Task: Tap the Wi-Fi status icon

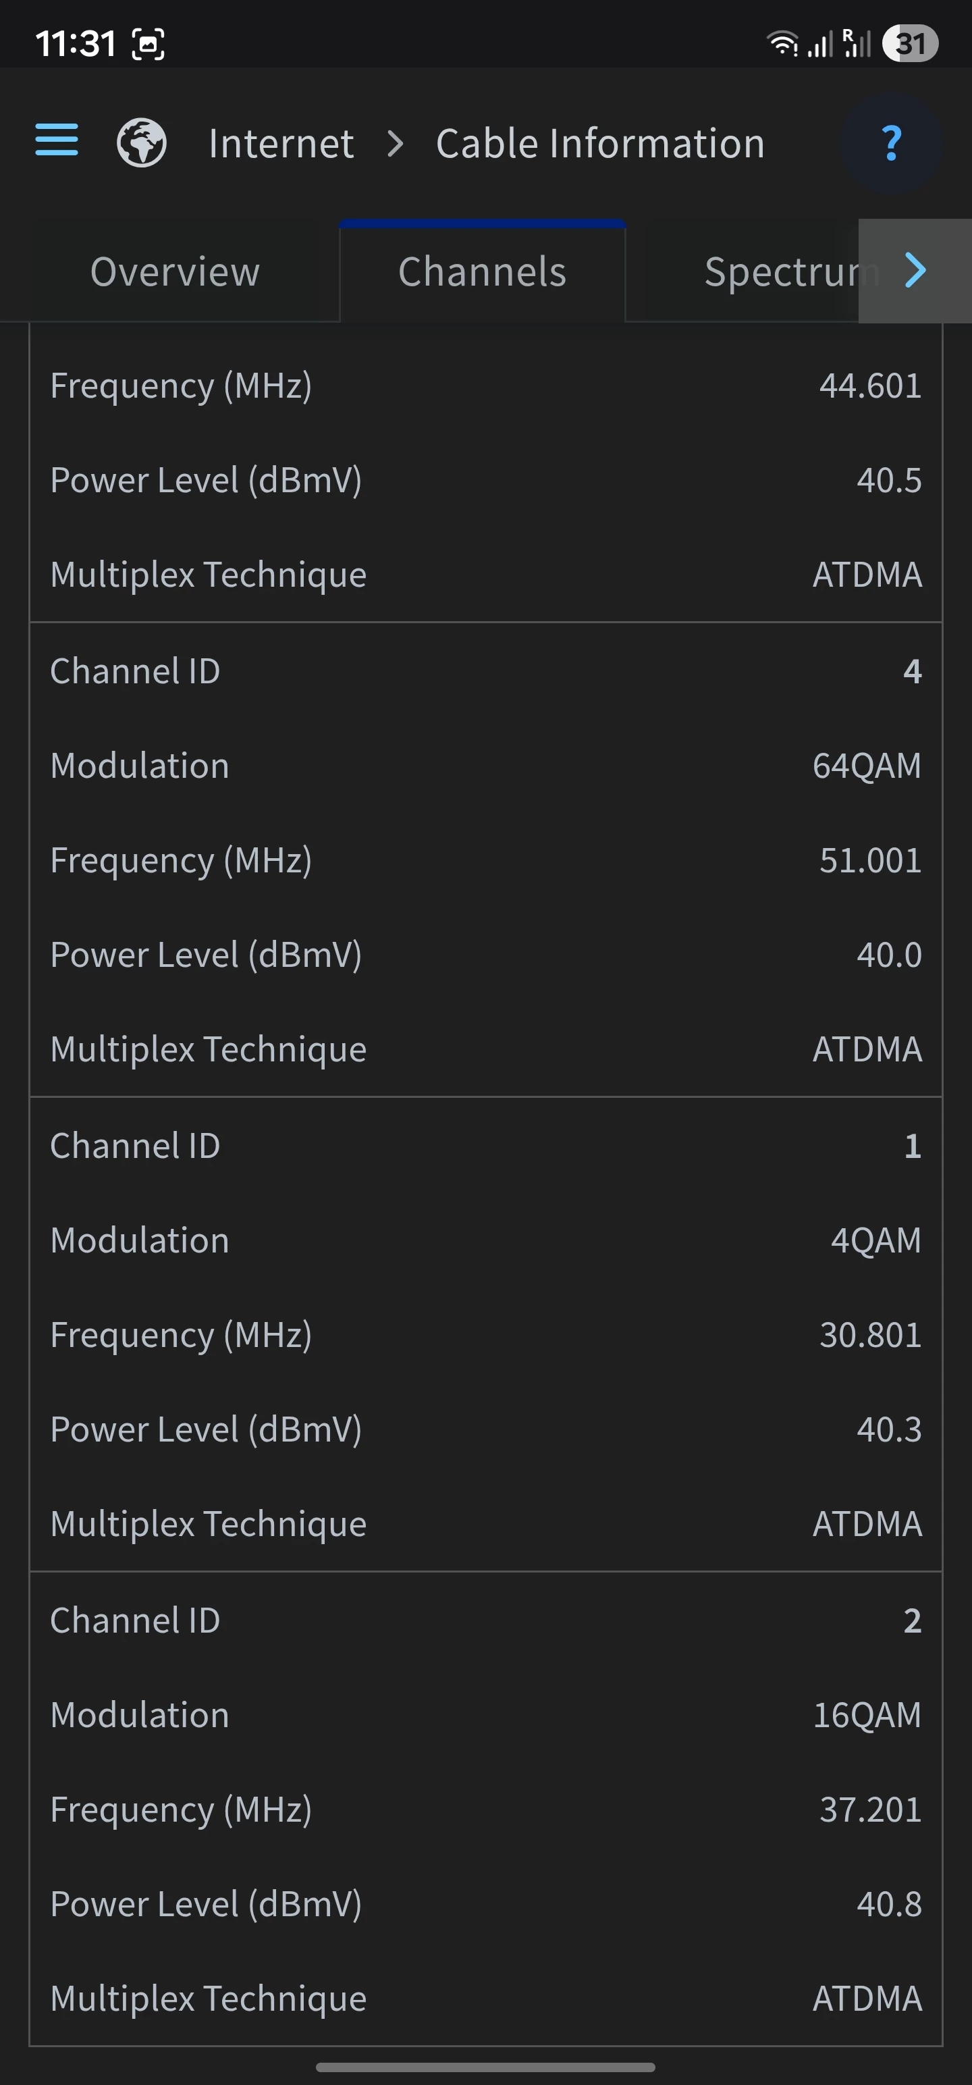Action: point(782,43)
